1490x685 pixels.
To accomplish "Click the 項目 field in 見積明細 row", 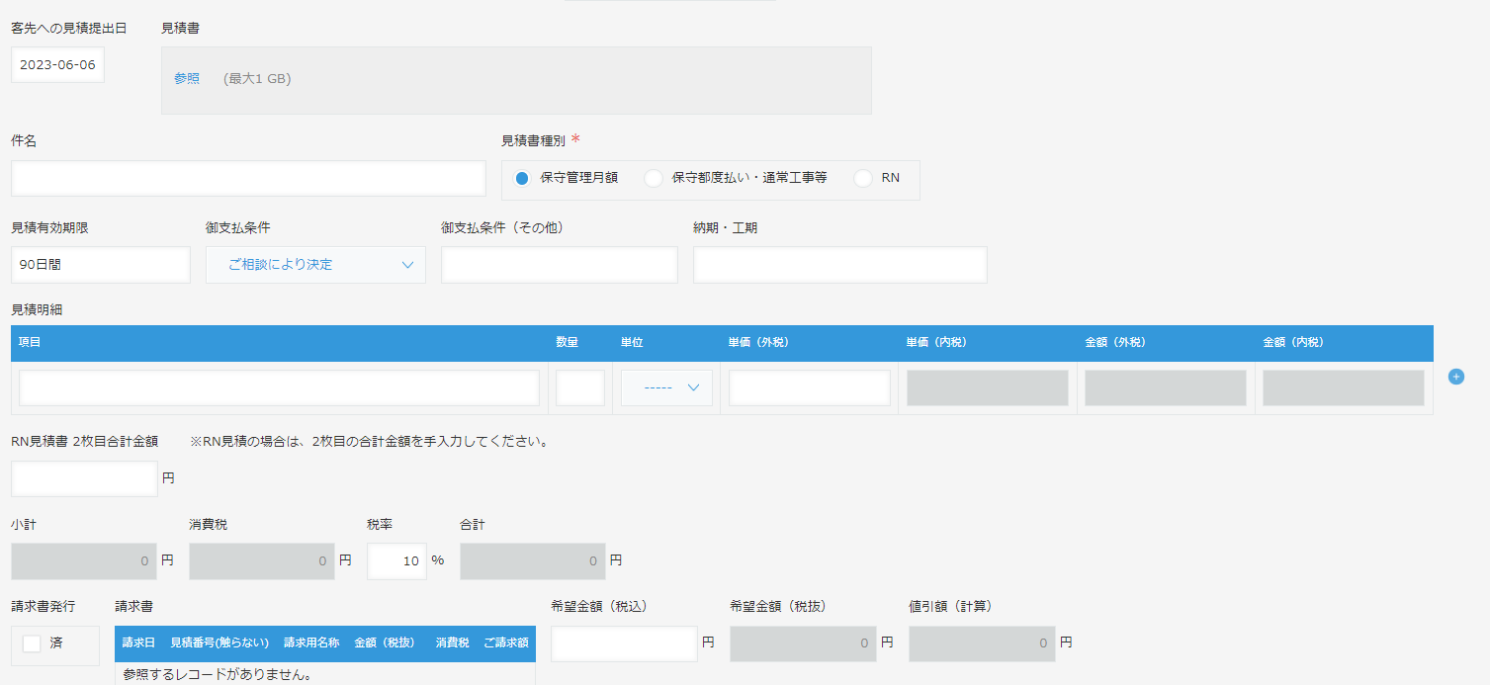I will click(x=279, y=387).
